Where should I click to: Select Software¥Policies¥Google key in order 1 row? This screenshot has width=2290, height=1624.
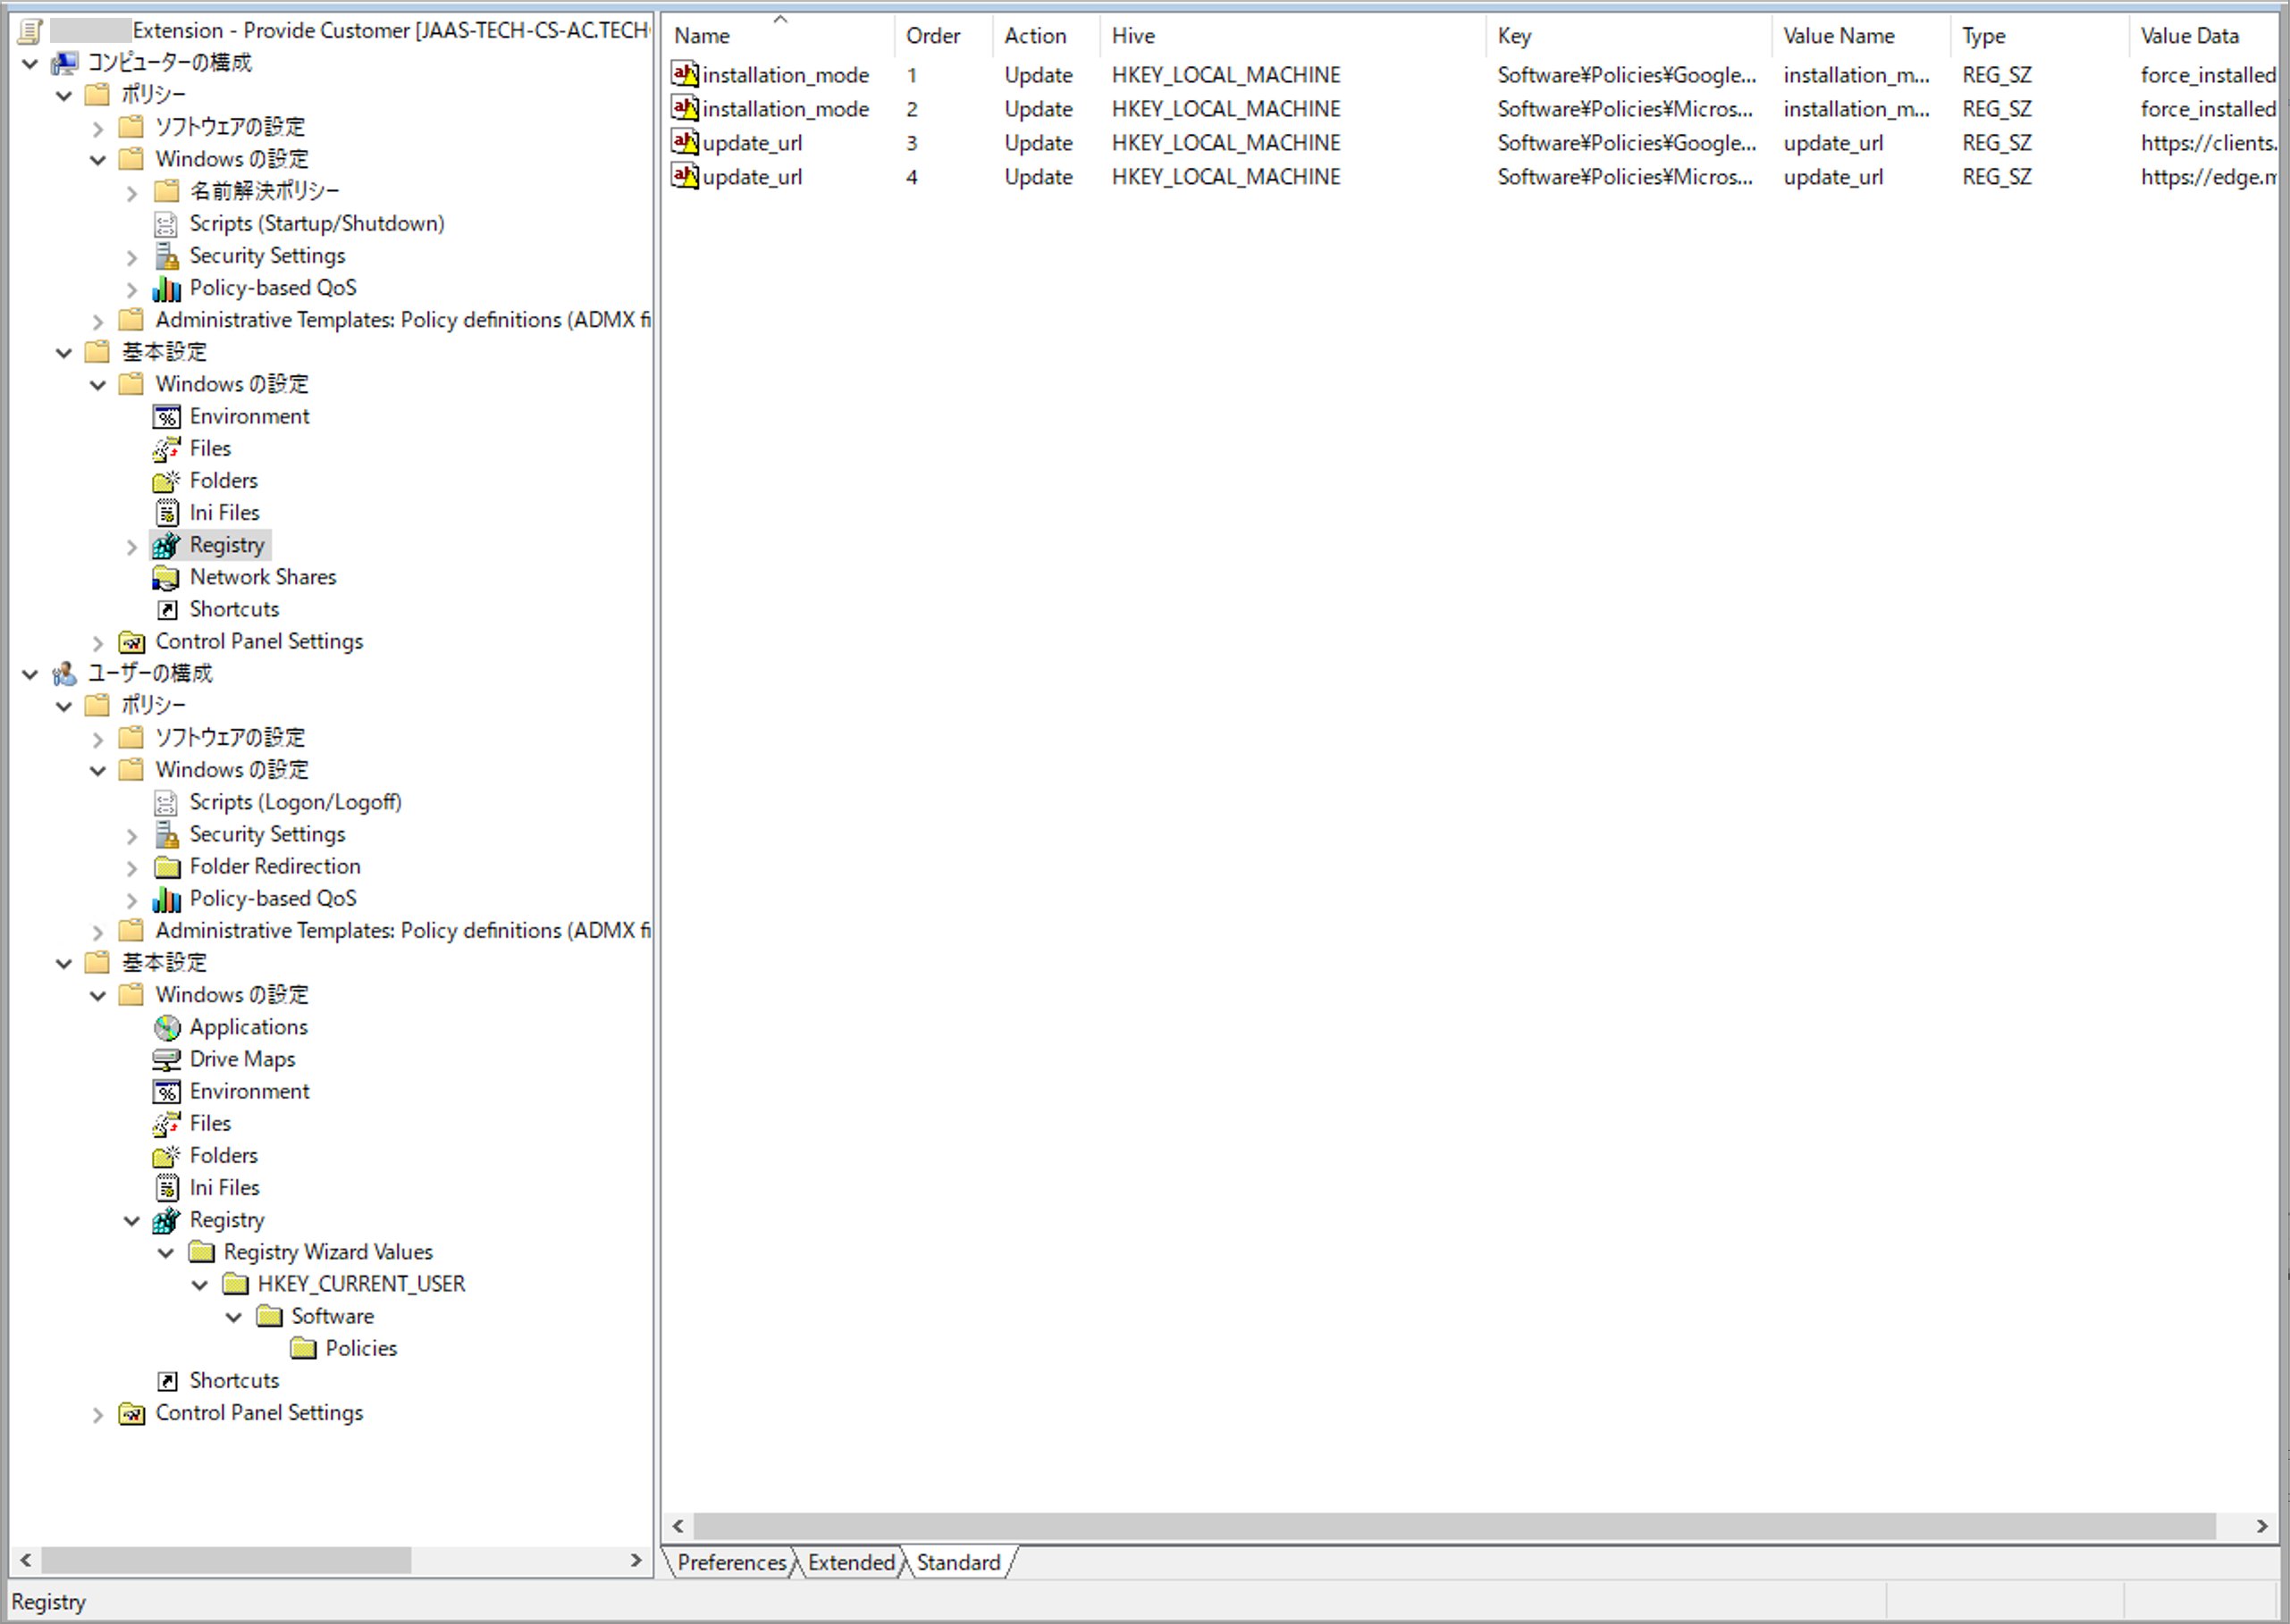1626,75
